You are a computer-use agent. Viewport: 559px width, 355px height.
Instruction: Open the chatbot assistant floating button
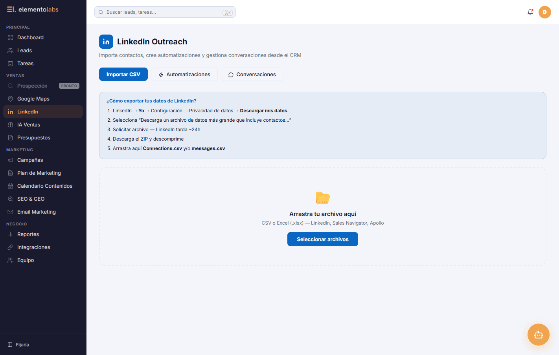(x=539, y=335)
